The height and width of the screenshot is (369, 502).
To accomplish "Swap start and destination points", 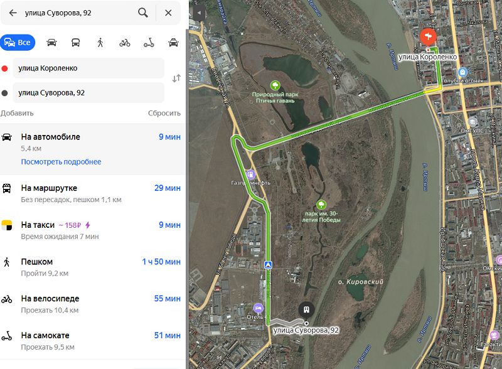I will click(x=176, y=78).
